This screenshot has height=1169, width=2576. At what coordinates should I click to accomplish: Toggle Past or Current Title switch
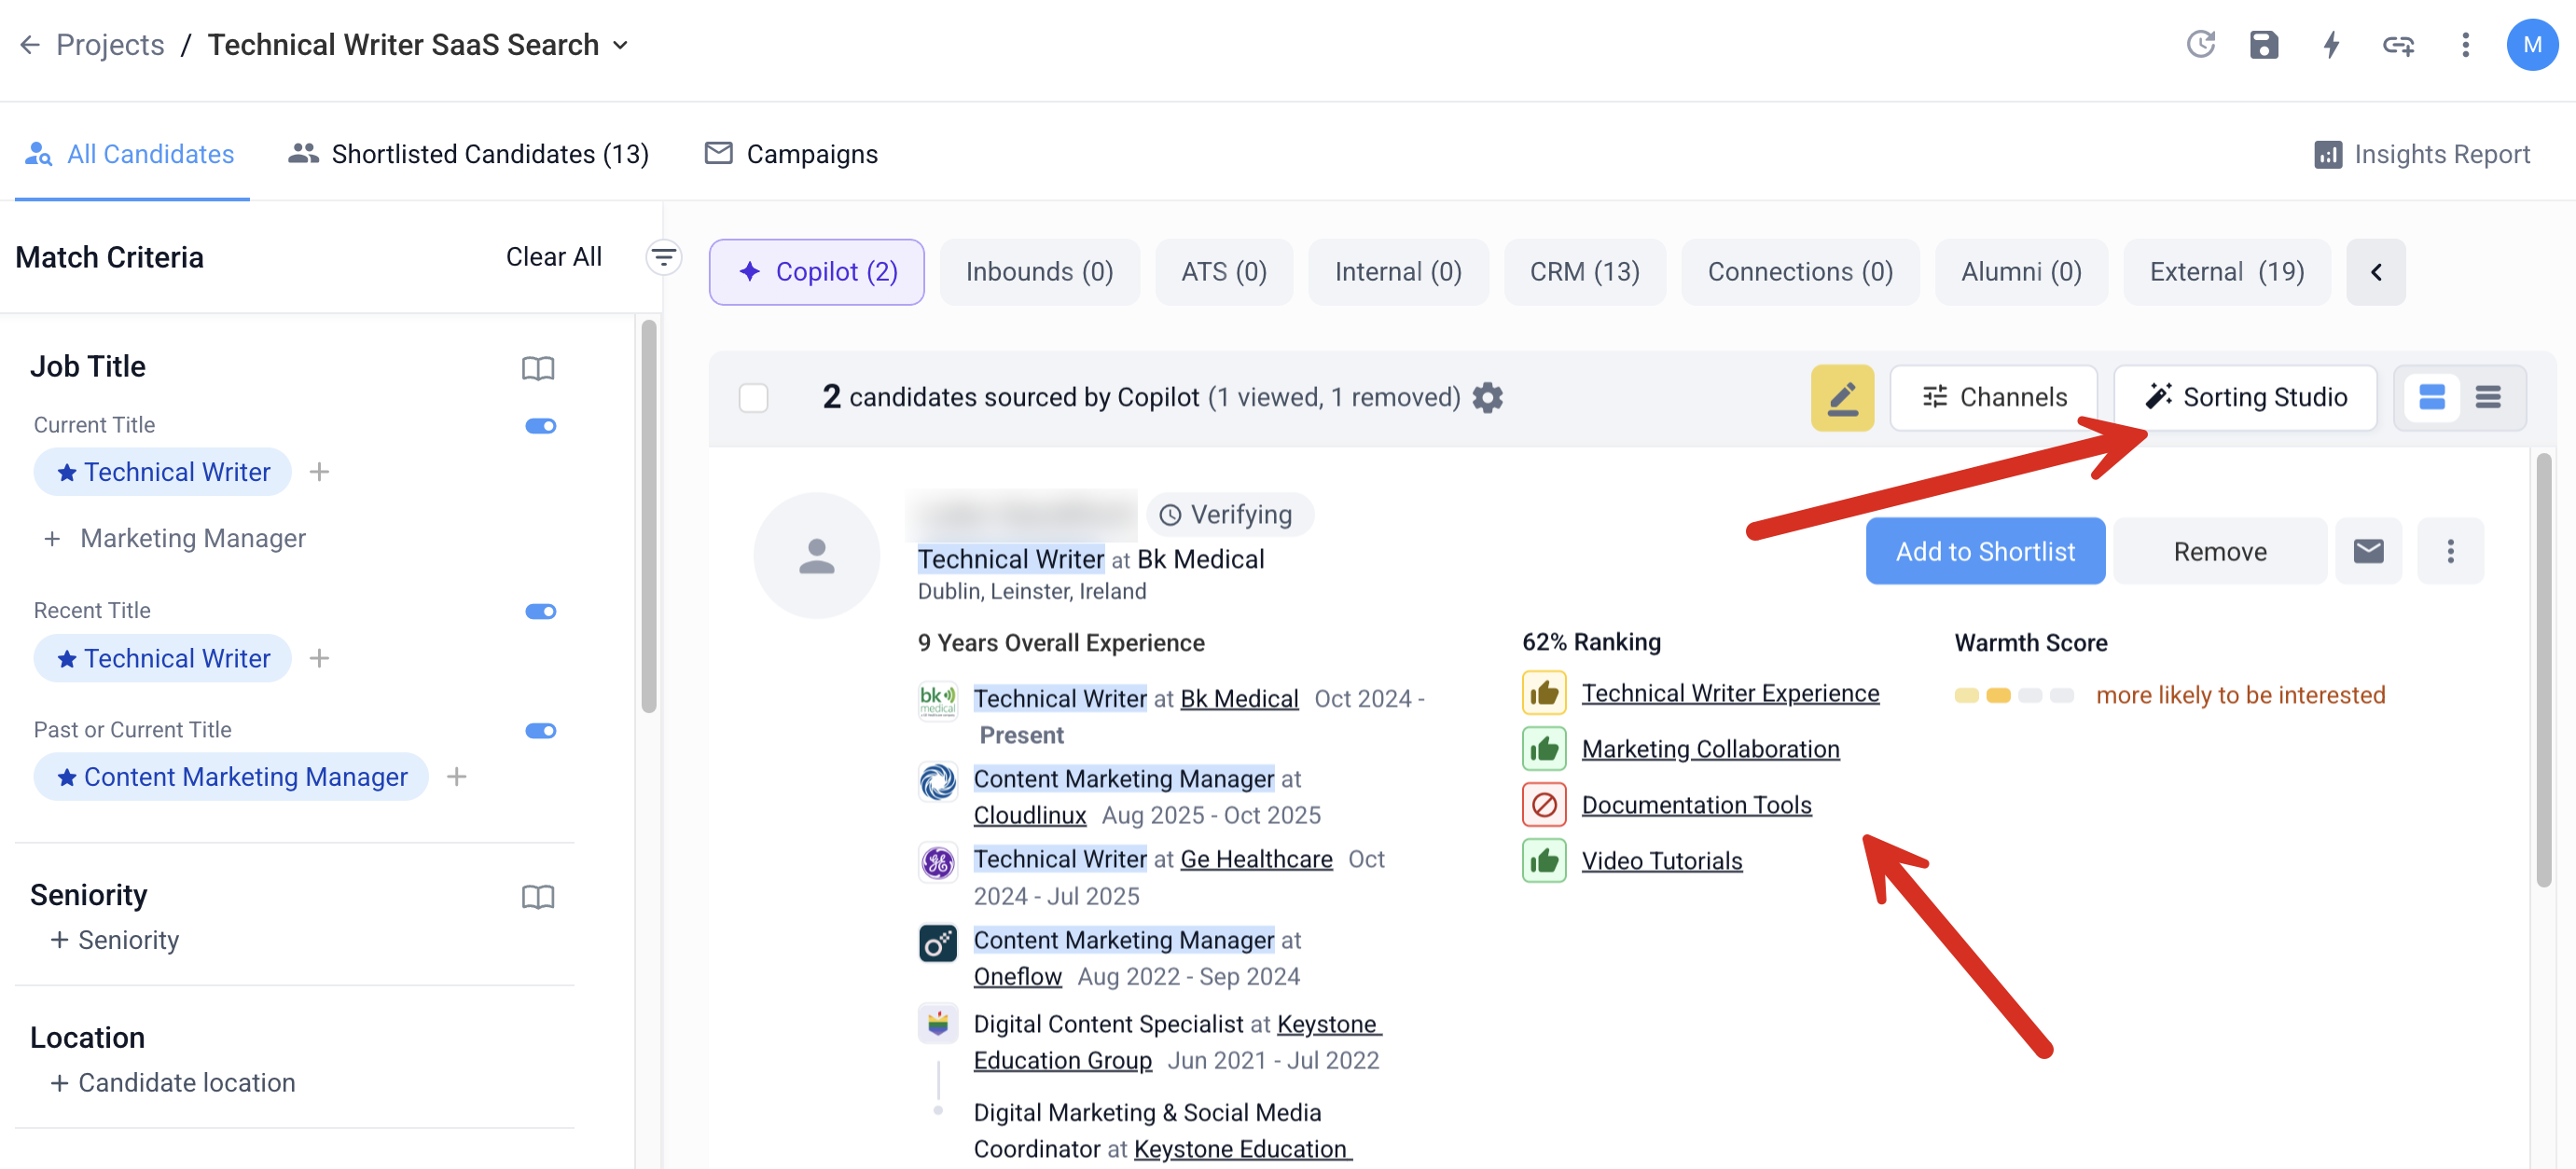(541, 732)
